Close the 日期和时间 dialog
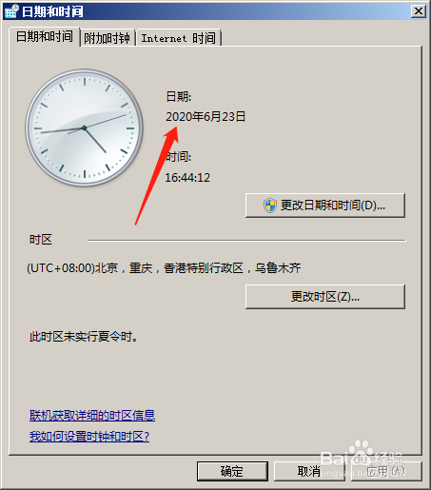Image resolution: width=431 pixels, height=490 pixels. tap(419, 11)
